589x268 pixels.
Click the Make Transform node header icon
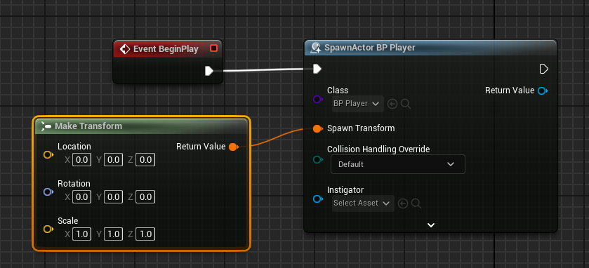(x=46, y=126)
